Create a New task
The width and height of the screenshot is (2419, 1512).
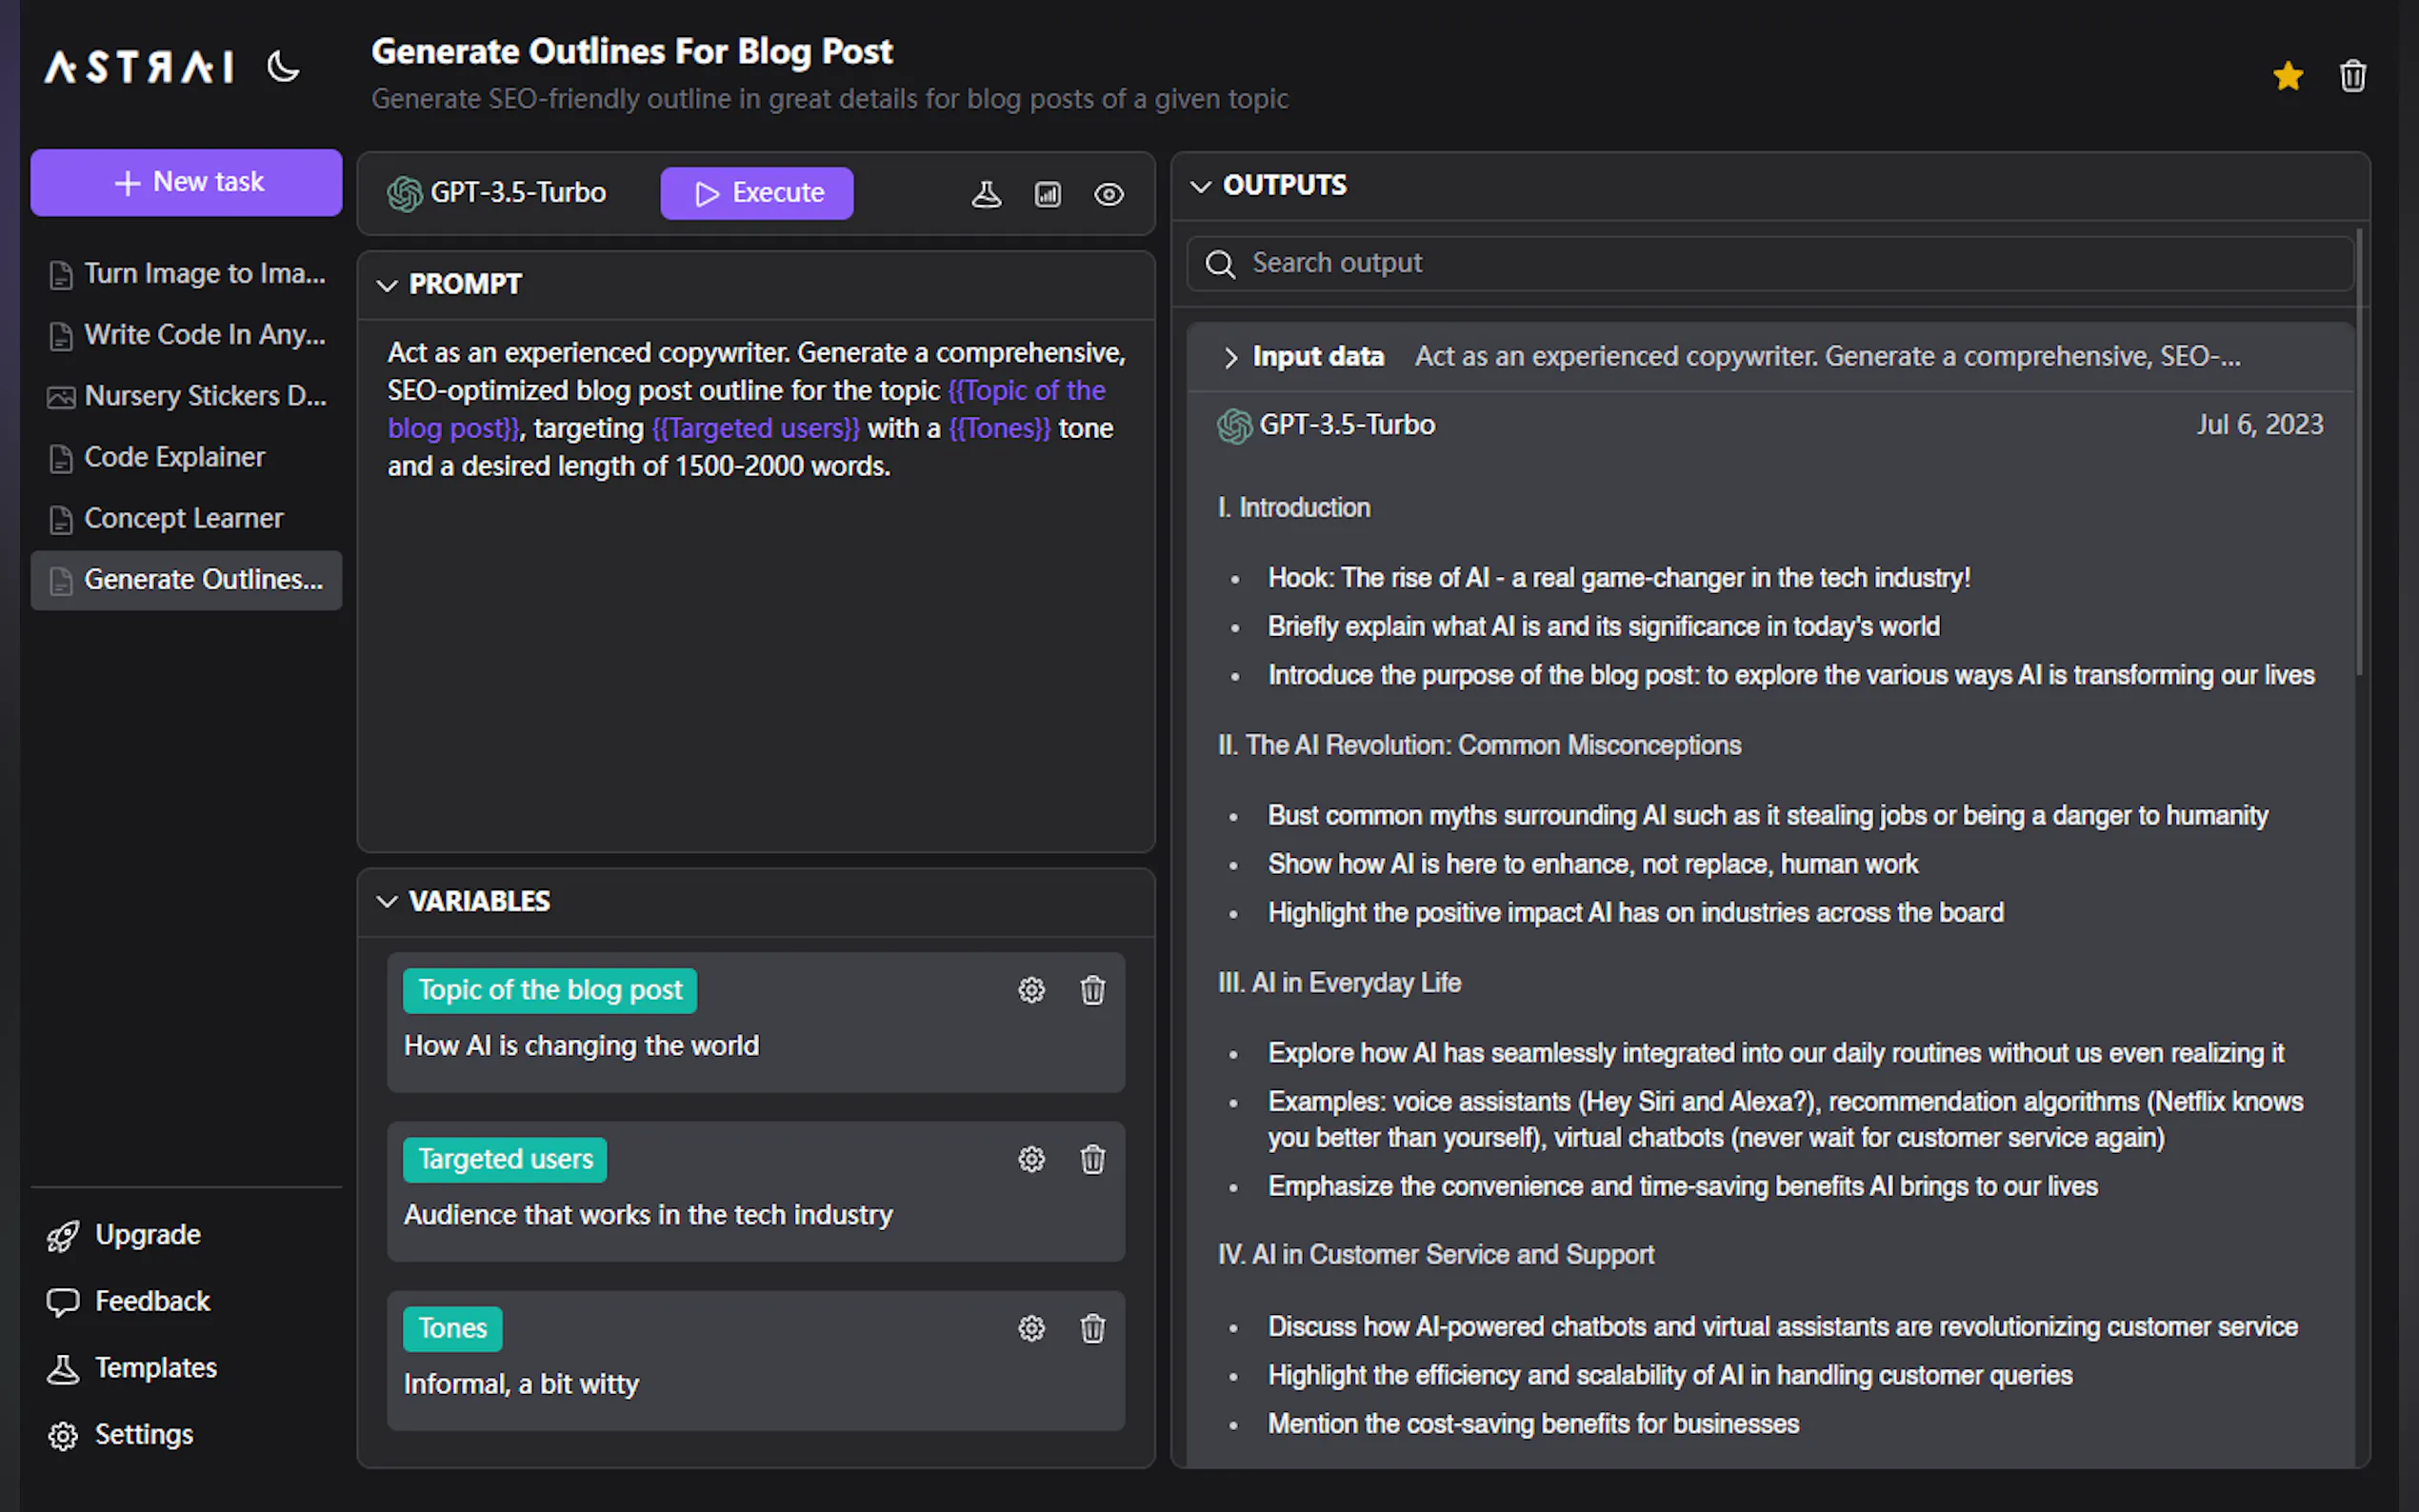click(186, 182)
